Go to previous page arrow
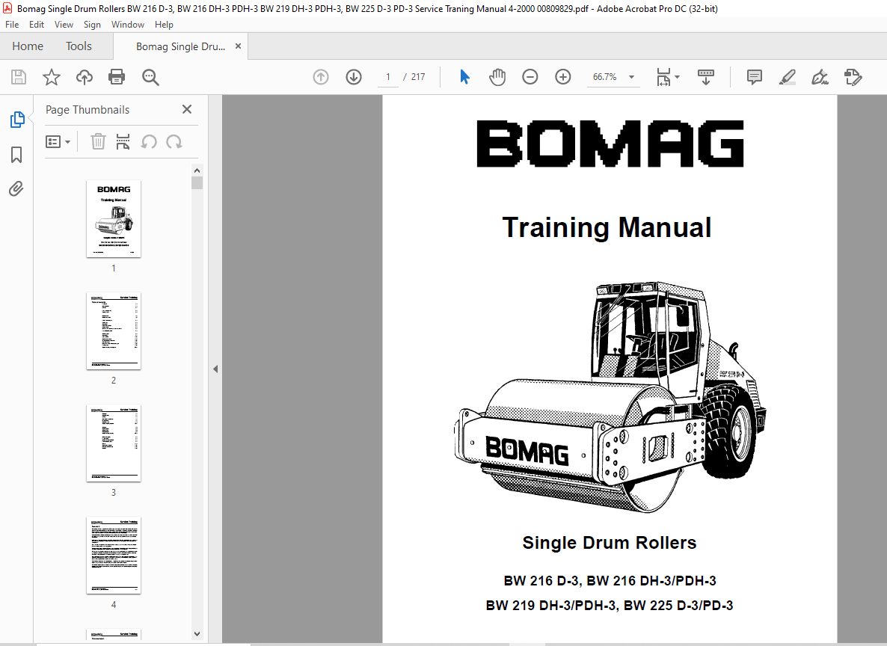 click(x=321, y=77)
